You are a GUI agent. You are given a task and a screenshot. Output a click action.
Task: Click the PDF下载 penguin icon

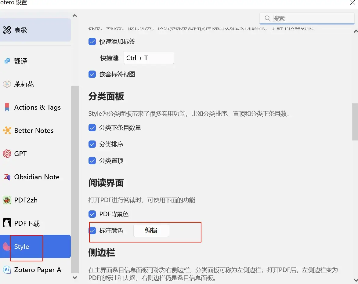coord(7,223)
